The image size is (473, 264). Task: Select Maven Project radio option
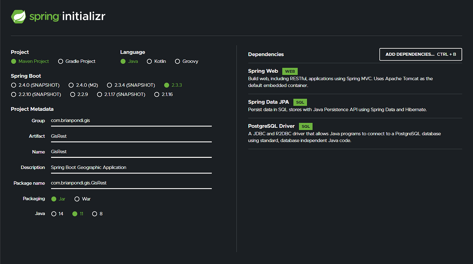[30, 61]
